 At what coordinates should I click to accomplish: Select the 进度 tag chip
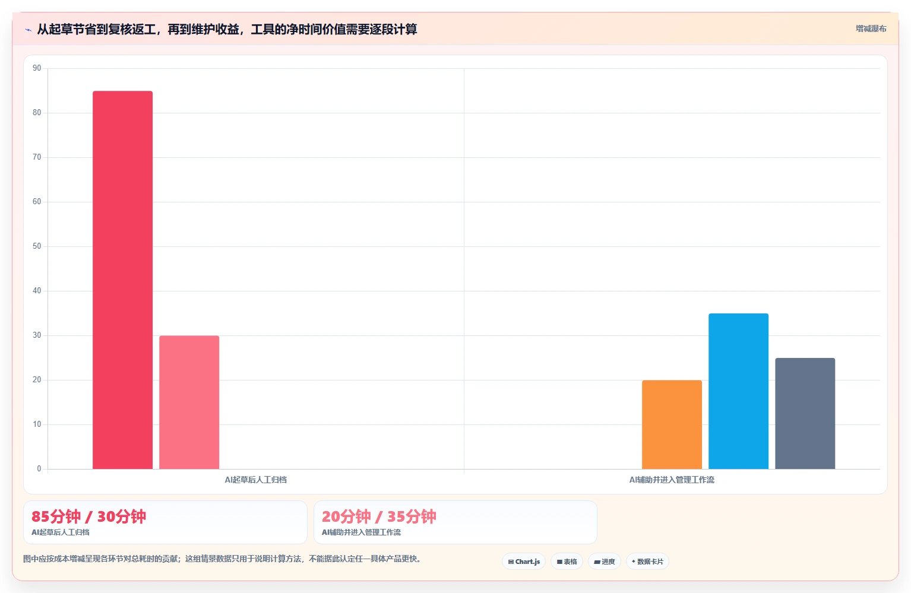coord(605,562)
